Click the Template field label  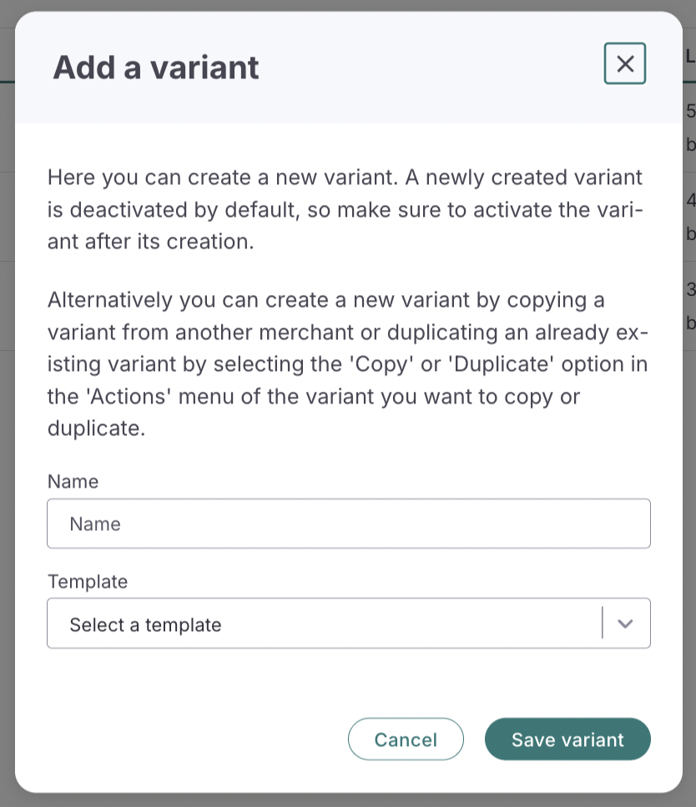[x=88, y=581]
